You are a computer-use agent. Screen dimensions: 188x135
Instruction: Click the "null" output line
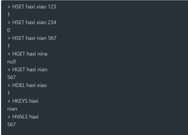click(x=11, y=62)
